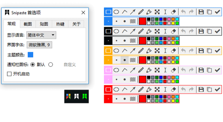223x122 pixels.
Task: Open the blue 主题颜色 swatch
Action: pos(30,54)
